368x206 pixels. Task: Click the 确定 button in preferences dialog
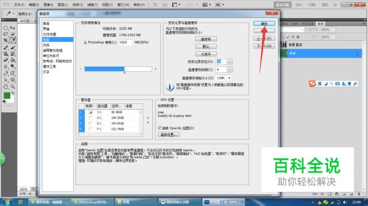(x=264, y=23)
